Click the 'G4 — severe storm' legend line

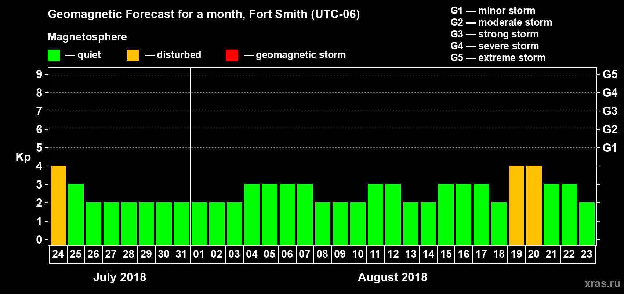495,46
